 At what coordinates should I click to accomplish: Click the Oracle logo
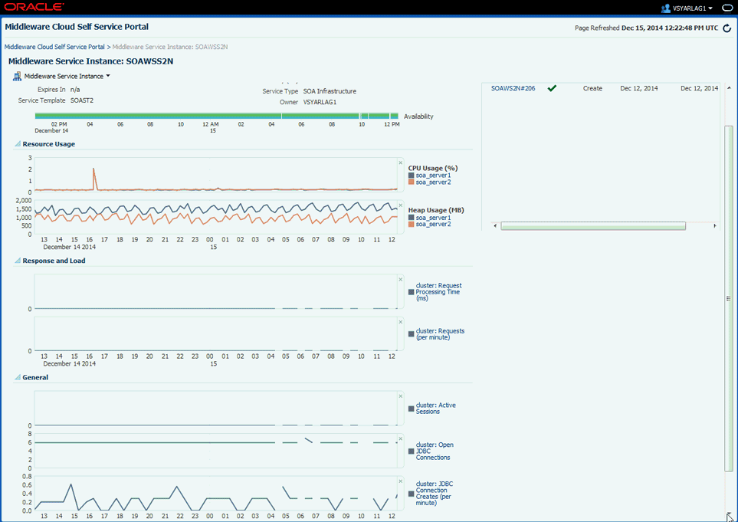34,7
